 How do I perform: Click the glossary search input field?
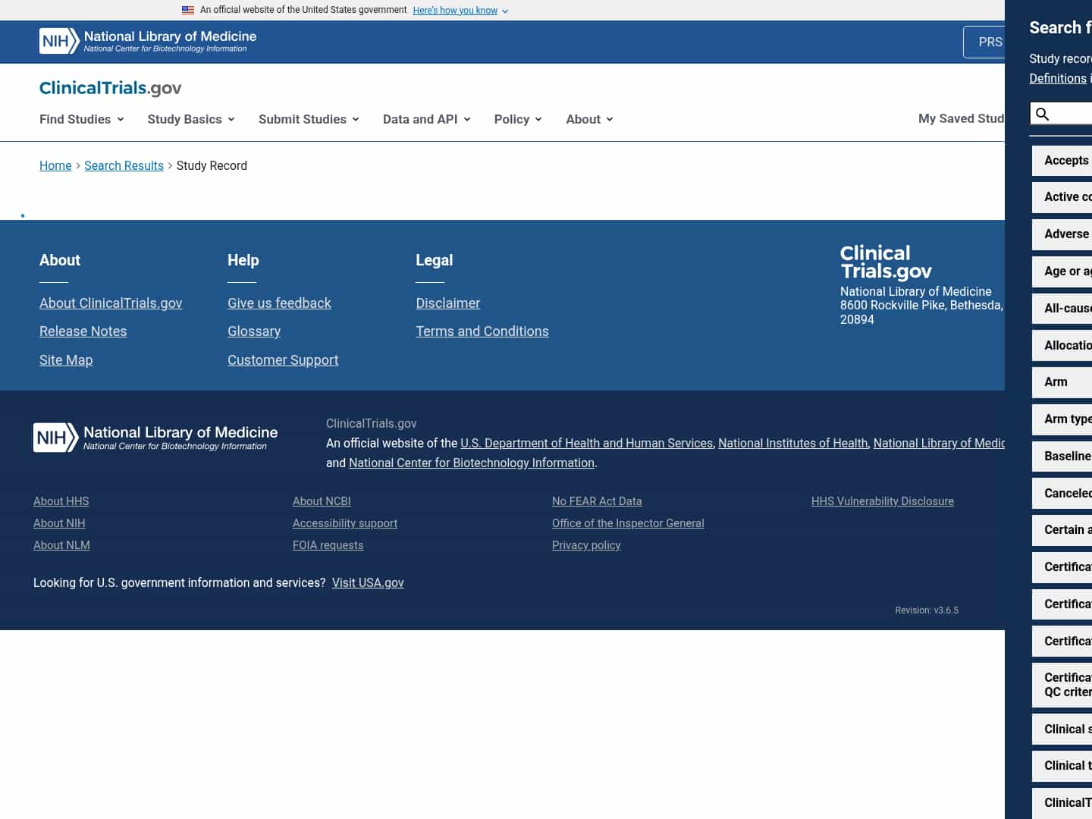(x=1061, y=114)
